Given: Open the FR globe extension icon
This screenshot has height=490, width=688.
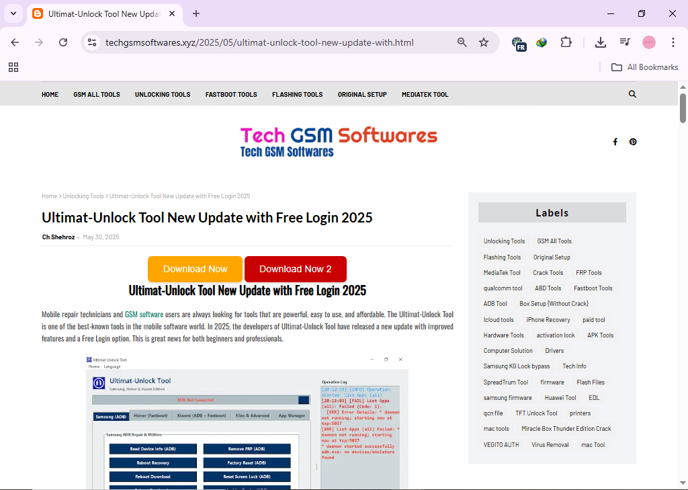Looking at the screenshot, I should pos(519,43).
